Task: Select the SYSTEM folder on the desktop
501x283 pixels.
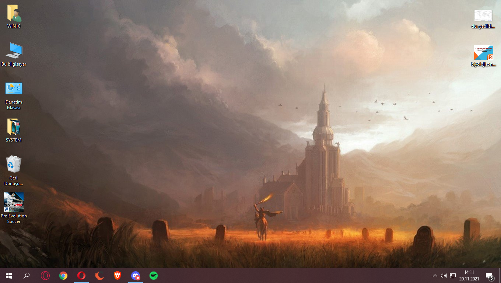Action: coord(14,130)
